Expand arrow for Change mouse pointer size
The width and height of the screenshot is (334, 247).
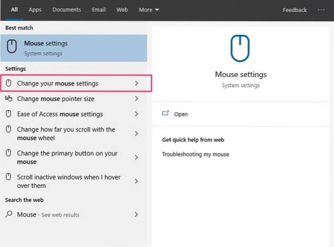(136, 99)
